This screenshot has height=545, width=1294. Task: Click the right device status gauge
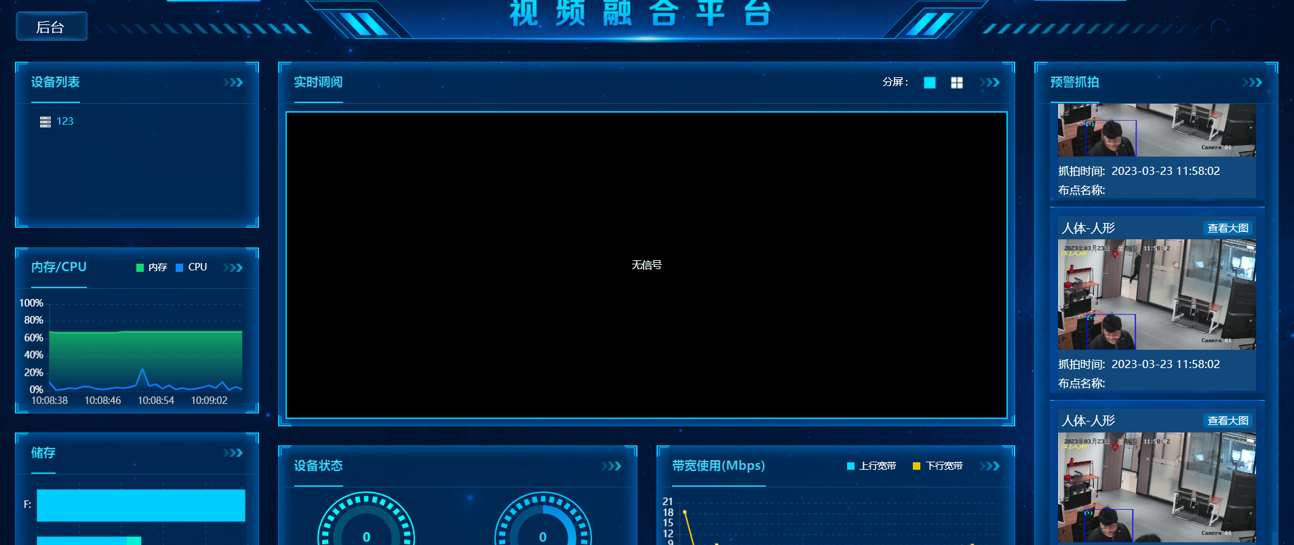pyautogui.click(x=543, y=519)
